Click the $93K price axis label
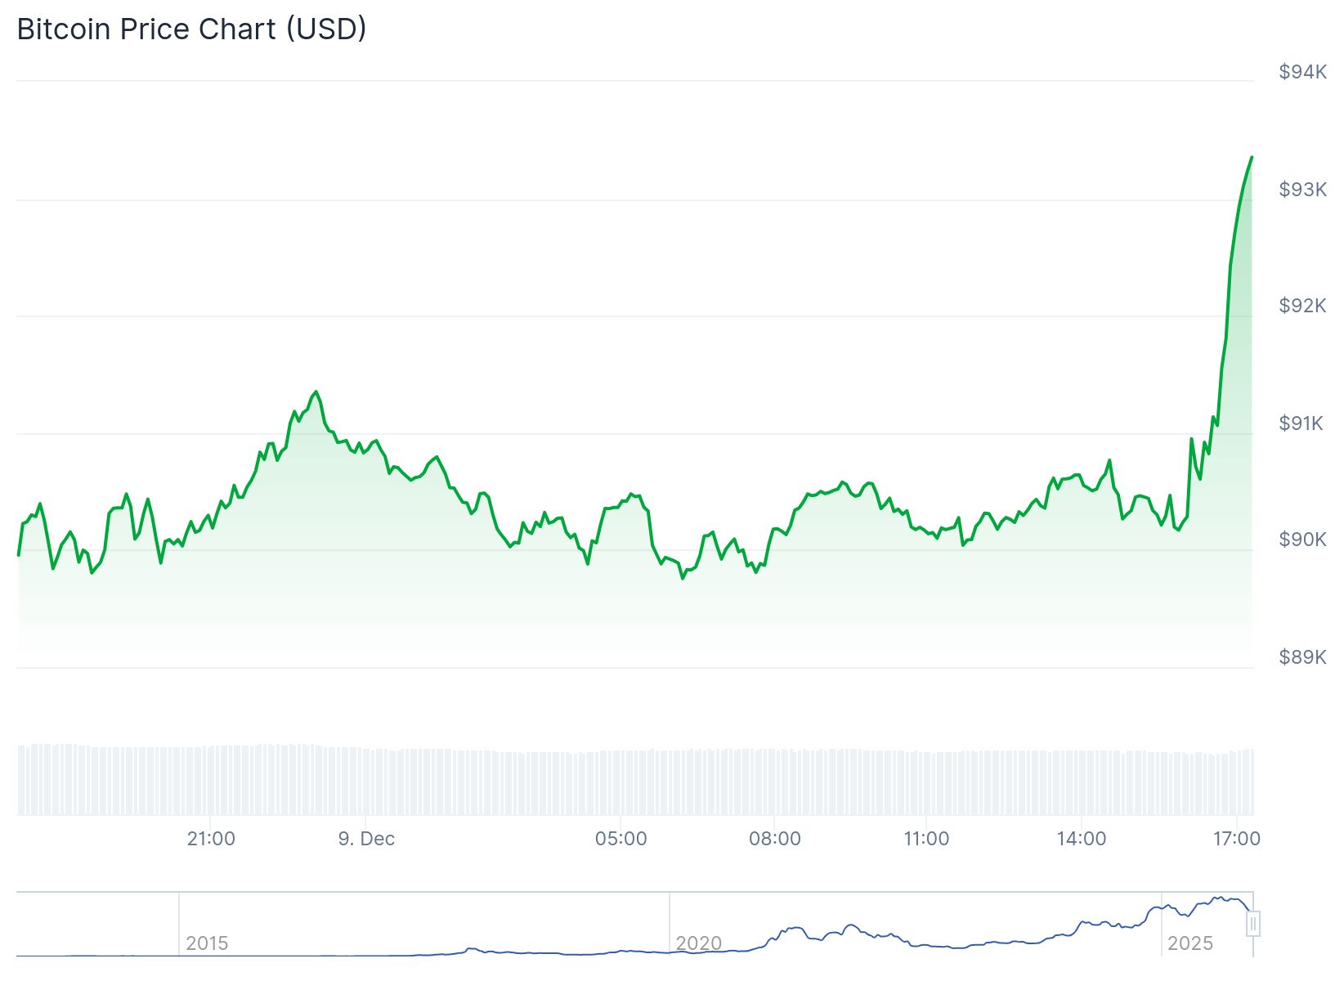The image size is (1344, 981). point(1302,190)
